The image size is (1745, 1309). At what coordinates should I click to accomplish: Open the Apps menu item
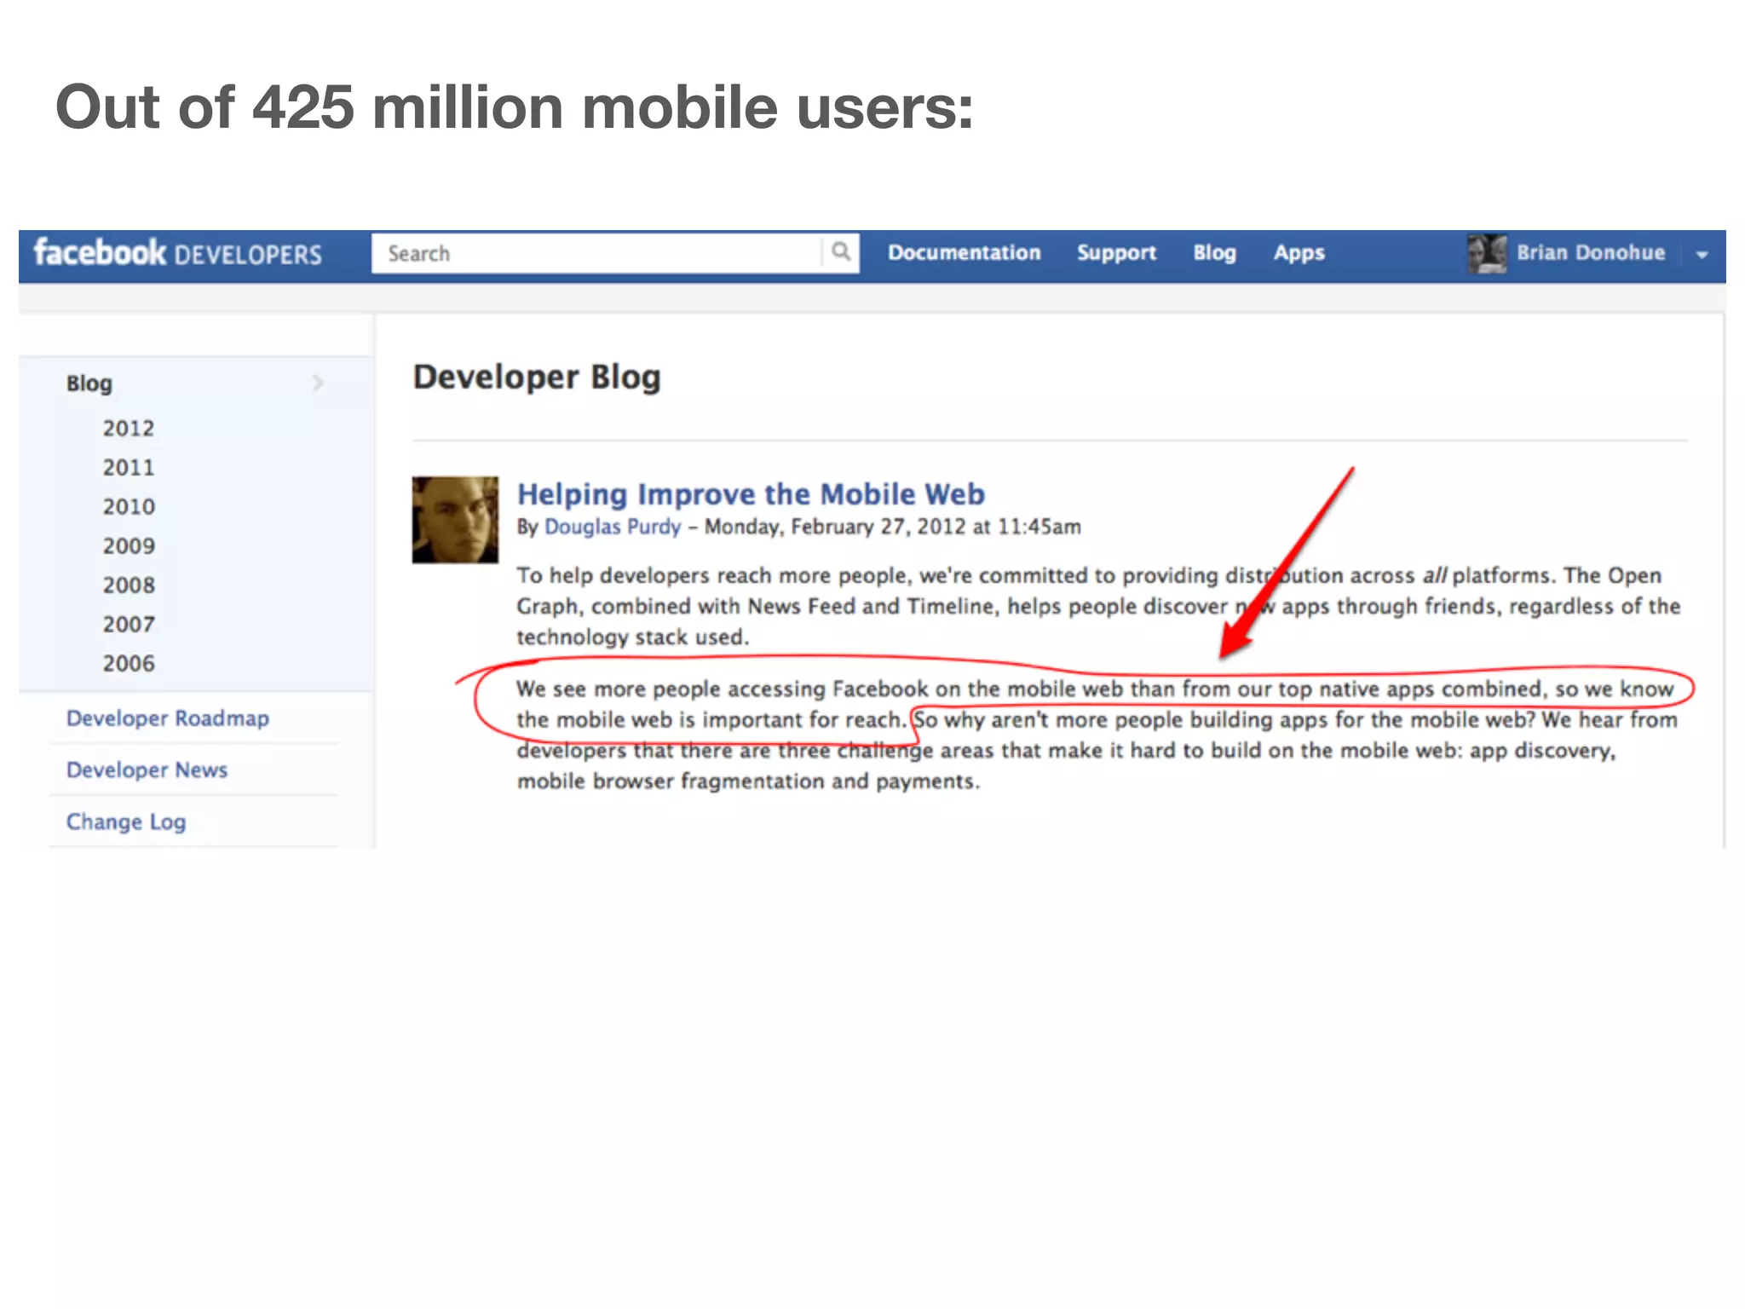(x=1299, y=253)
